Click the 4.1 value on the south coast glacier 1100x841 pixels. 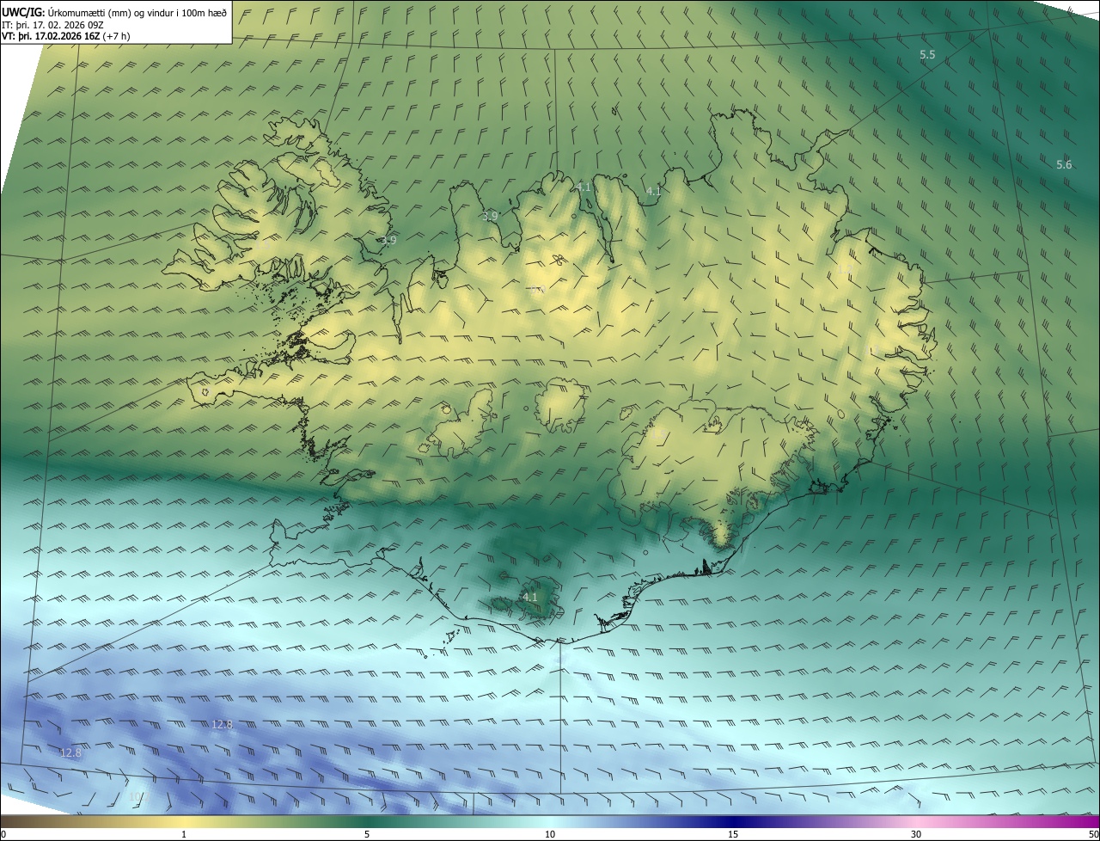[529, 597]
